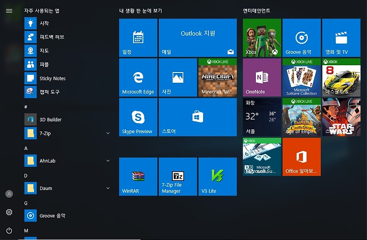Click the G letter index header
Screen dimensions: 367x240
[26, 203]
